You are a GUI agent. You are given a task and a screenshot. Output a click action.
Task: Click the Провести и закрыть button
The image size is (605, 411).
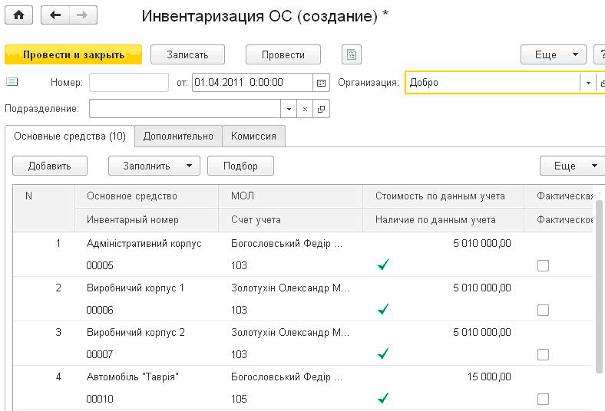click(x=73, y=54)
